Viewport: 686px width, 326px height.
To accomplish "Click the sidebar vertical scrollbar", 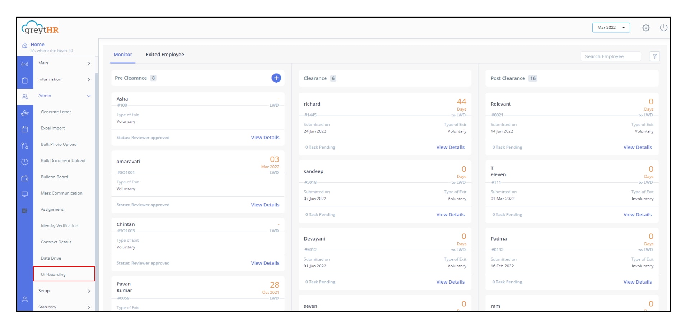I will pos(96,183).
